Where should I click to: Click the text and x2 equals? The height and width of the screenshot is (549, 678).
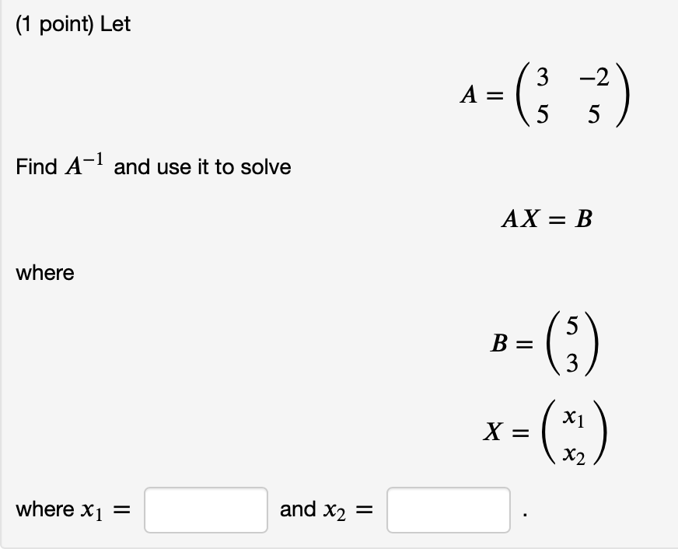(x=326, y=509)
